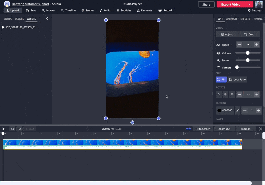This screenshot has height=185, width=265.
Task: Switch to the Animate tab
Action: (232, 19)
